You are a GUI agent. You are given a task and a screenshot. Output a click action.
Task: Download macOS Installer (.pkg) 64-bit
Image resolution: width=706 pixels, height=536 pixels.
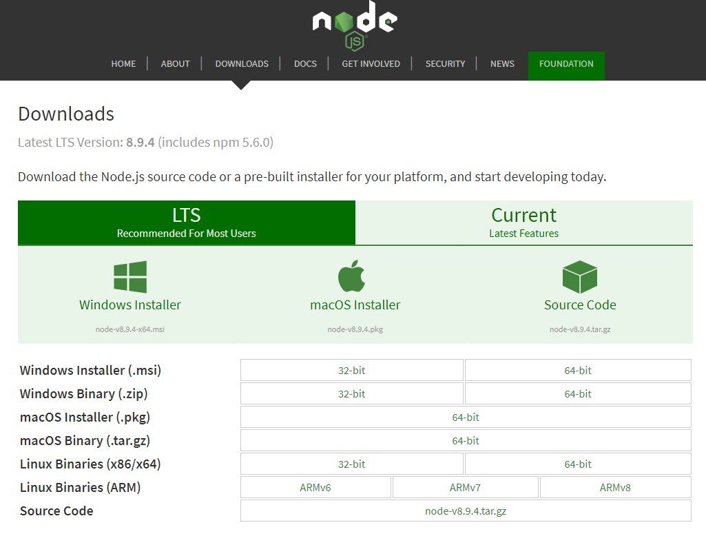click(x=466, y=417)
